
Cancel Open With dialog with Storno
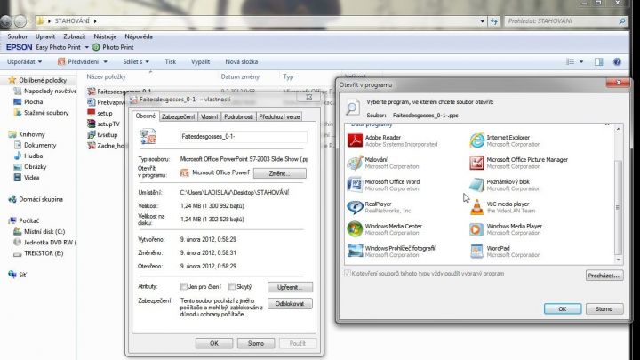tap(604, 309)
